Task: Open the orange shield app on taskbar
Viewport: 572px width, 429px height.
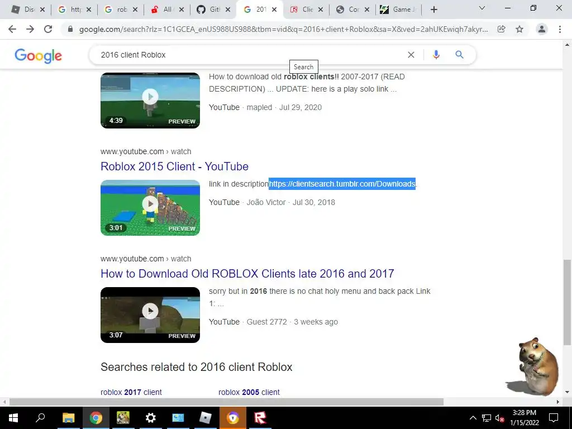Action: (233, 418)
